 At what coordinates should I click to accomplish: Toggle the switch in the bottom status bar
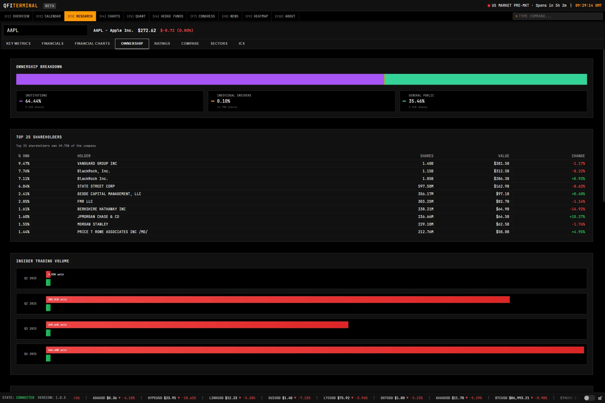point(589,398)
